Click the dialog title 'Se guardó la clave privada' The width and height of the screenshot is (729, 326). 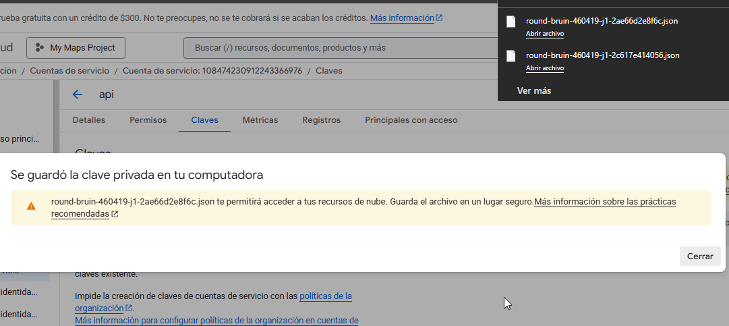tap(137, 175)
